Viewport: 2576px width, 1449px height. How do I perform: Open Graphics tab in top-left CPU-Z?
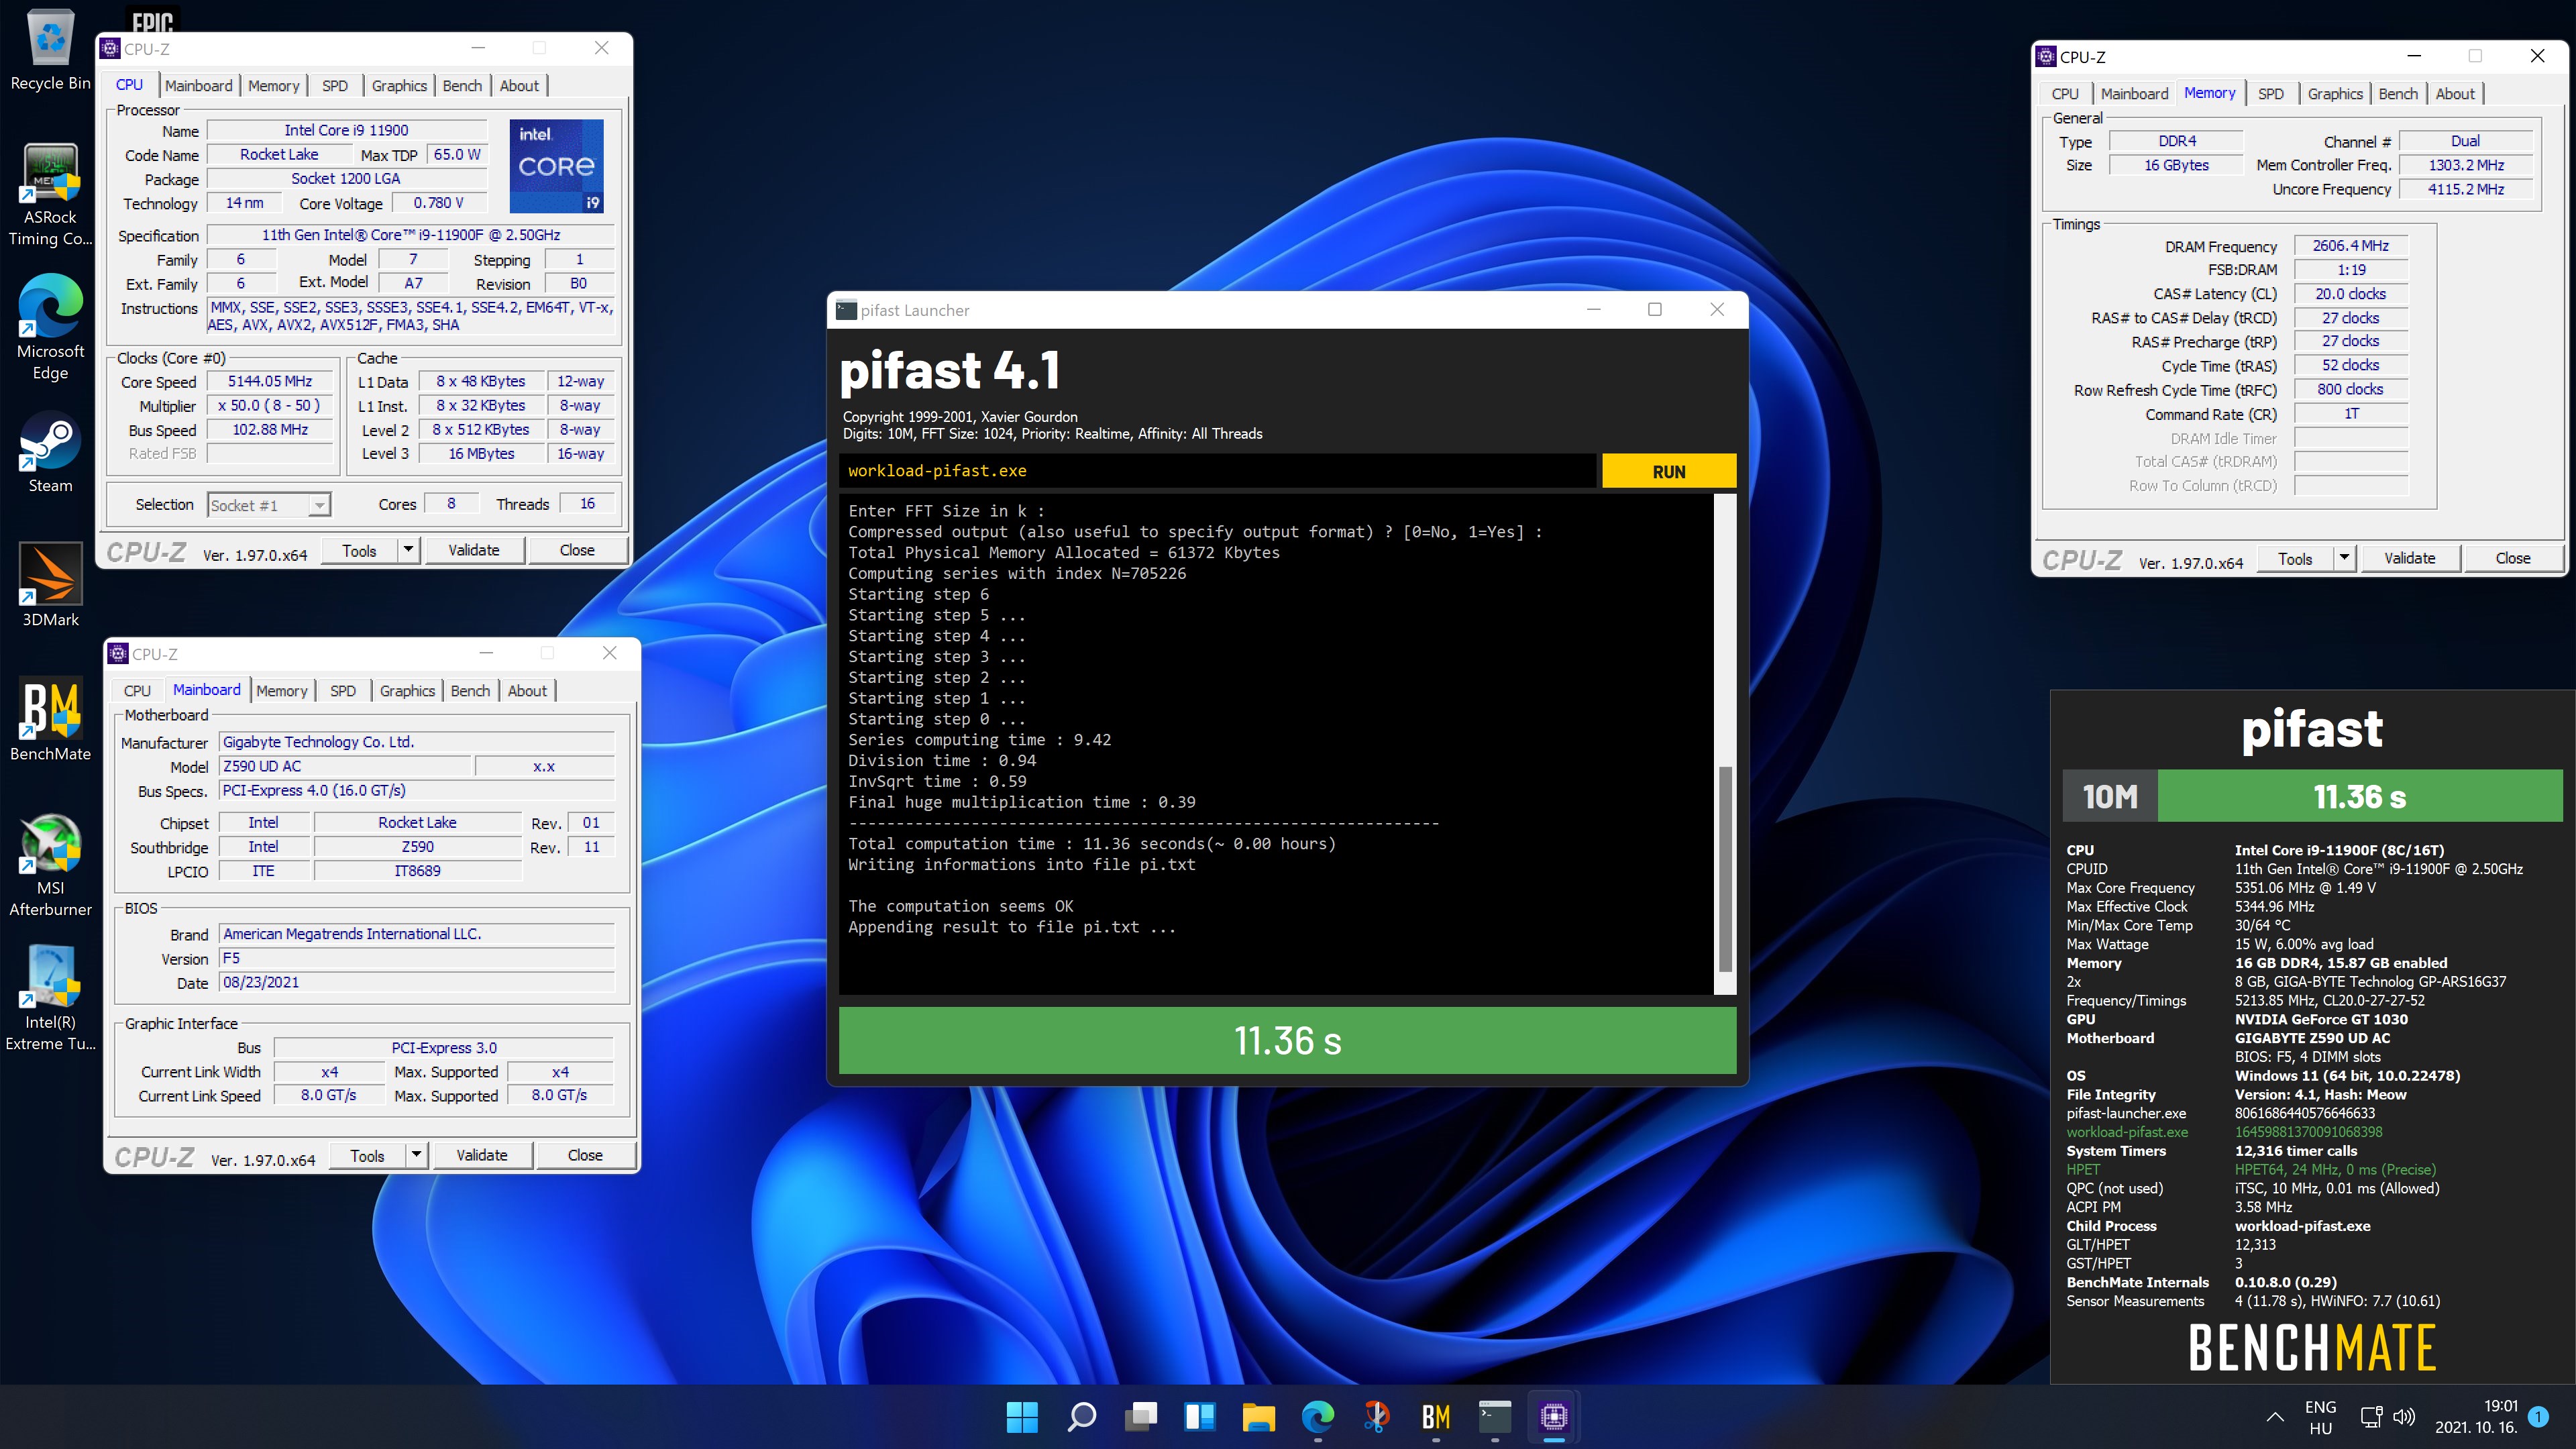[399, 86]
